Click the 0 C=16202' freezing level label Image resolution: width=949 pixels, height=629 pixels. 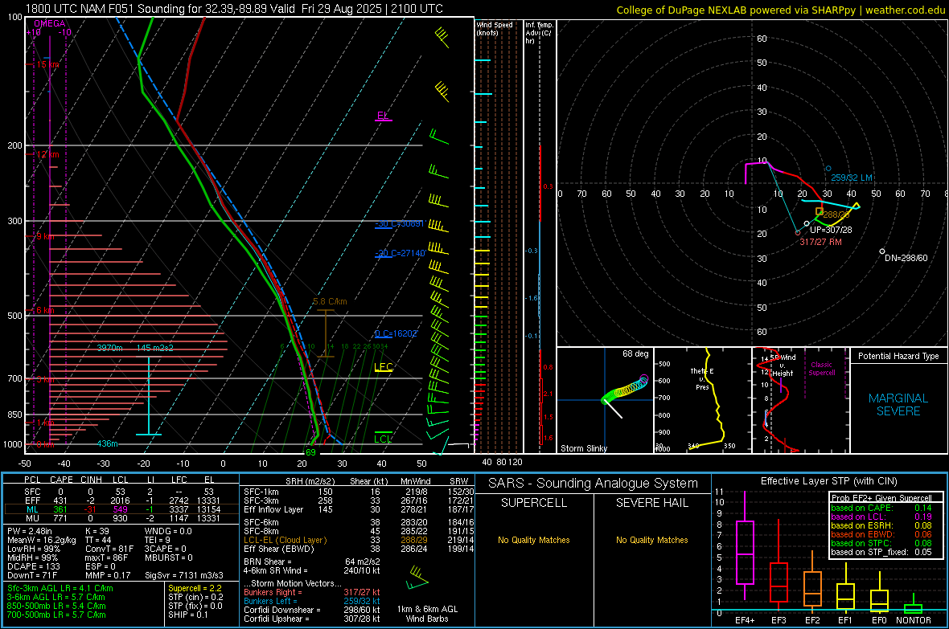click(x=396, y=333)
